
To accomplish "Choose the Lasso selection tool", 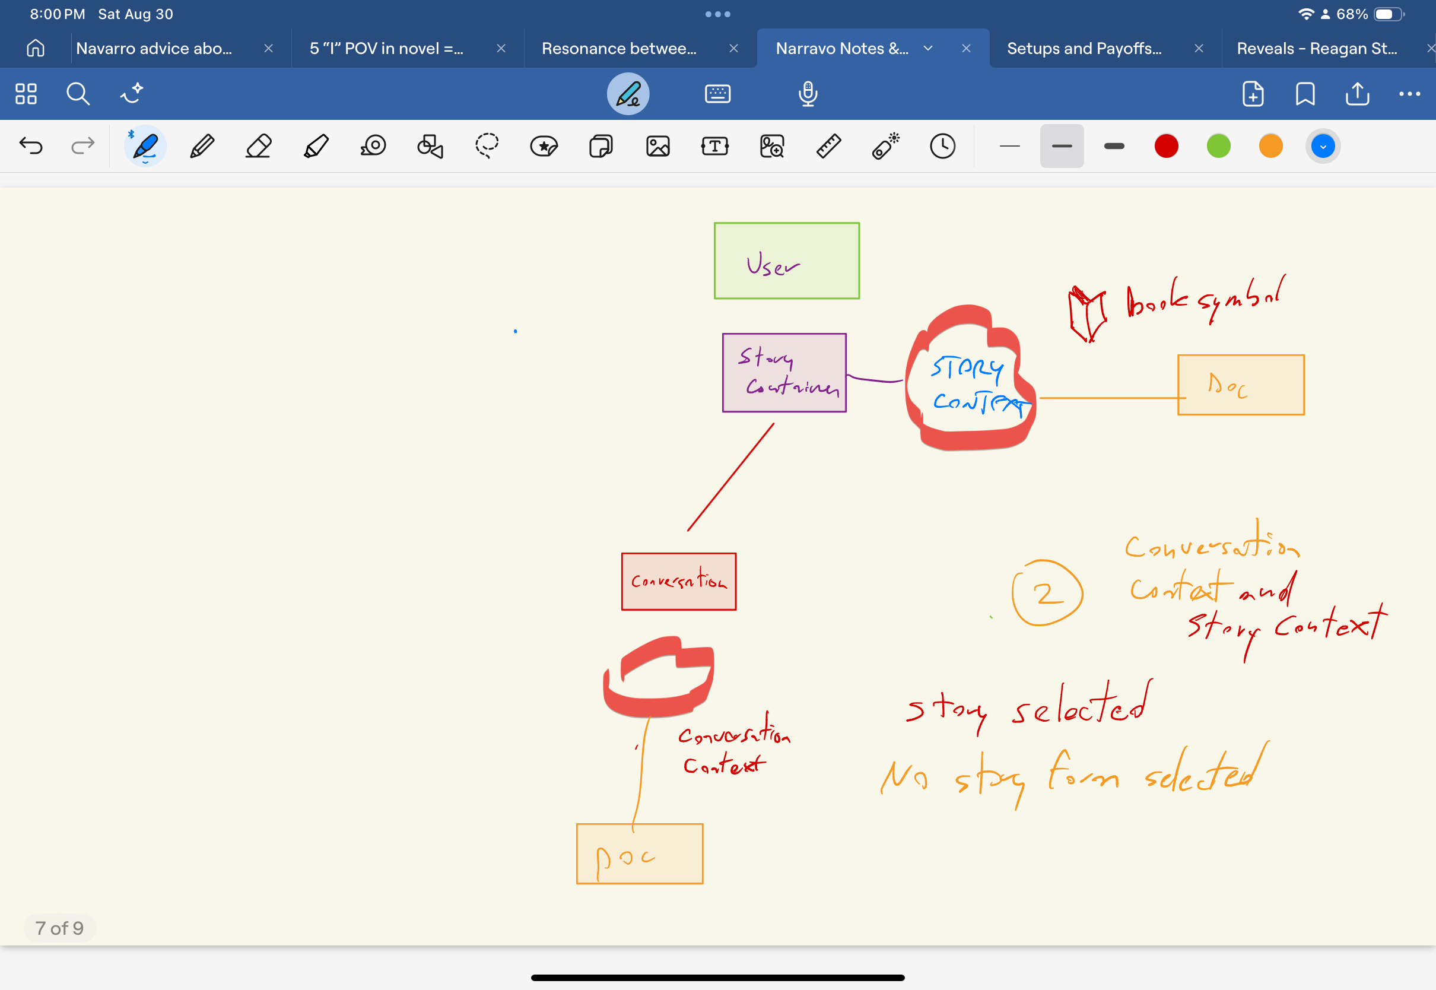I will (x=487, y=147).
